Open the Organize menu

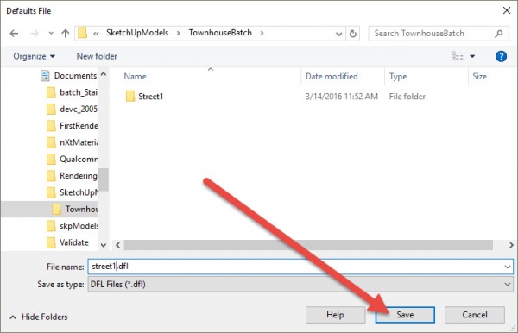pyautogui.click(x=34, y=56)
